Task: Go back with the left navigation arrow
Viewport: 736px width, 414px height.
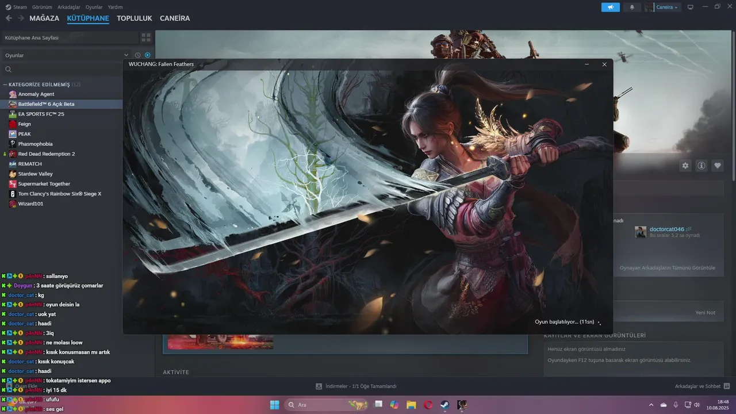Action: [x=9, y=18]
